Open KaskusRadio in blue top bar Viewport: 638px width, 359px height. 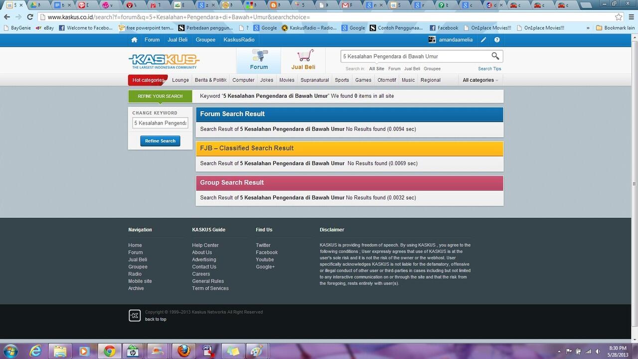click(x=239, y=40)
